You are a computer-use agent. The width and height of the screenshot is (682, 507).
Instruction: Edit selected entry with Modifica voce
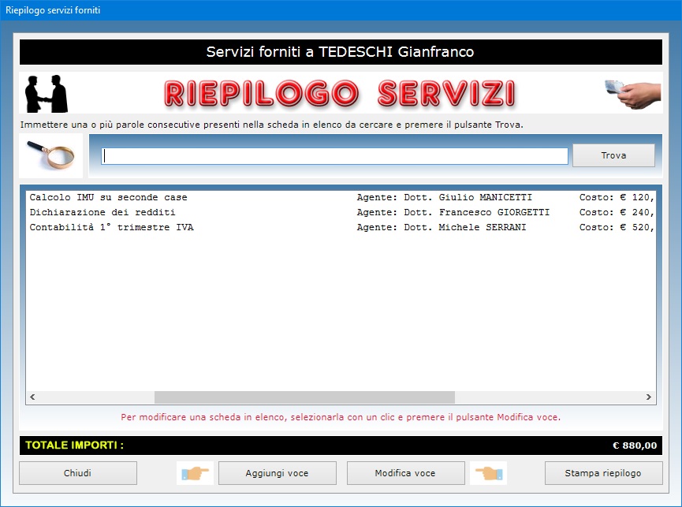[405, 473]
